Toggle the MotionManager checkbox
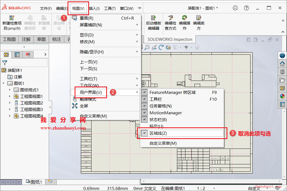 pos(144,113)
